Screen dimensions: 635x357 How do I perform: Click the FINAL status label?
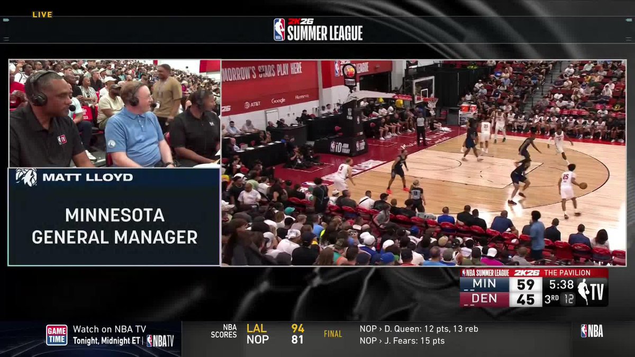pos(333,334)
